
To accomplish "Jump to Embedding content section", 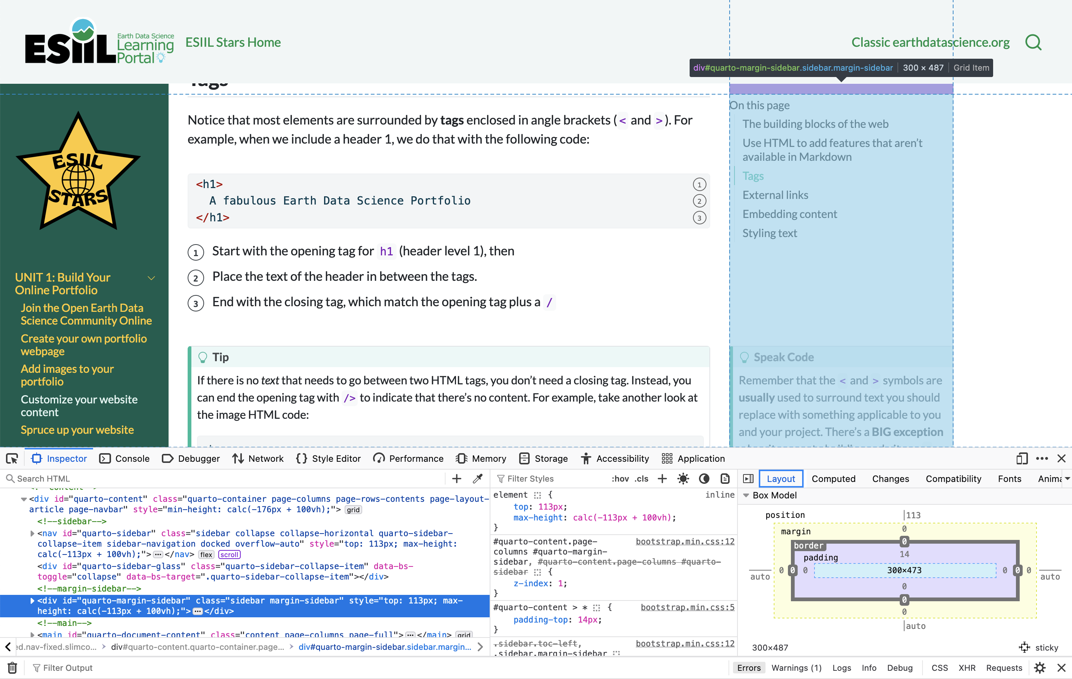I will tap(790, 214).
